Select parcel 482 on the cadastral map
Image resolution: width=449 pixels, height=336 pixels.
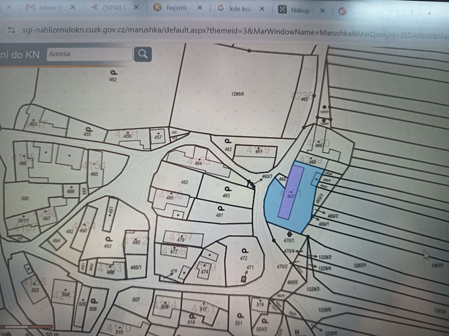coord(184,183)
